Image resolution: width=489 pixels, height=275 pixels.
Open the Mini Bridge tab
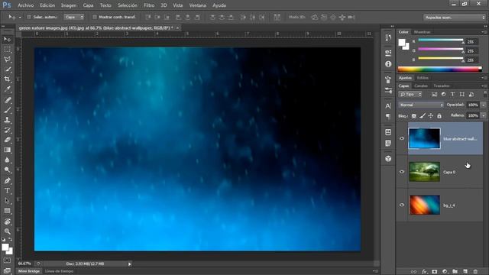pyautogui.click(x=29, y=271)
